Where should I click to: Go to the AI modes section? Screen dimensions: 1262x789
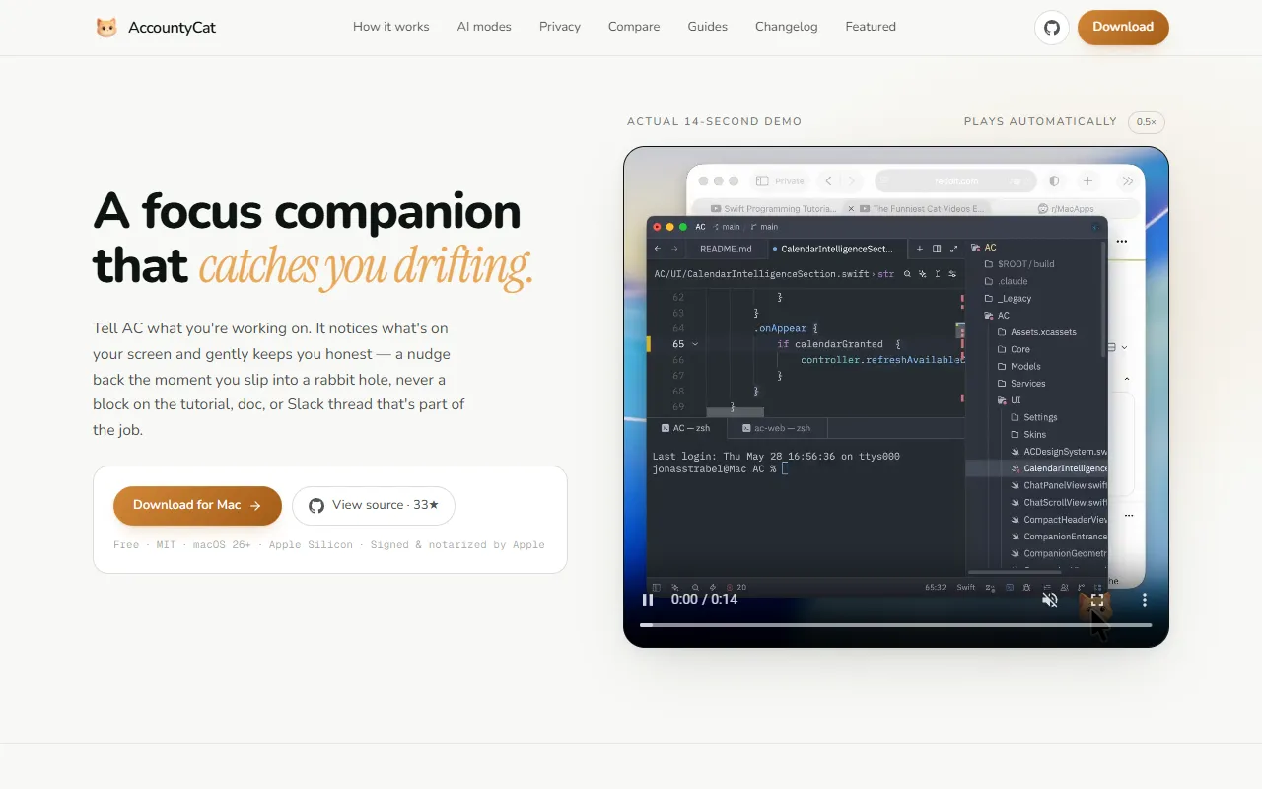point(484,27)
